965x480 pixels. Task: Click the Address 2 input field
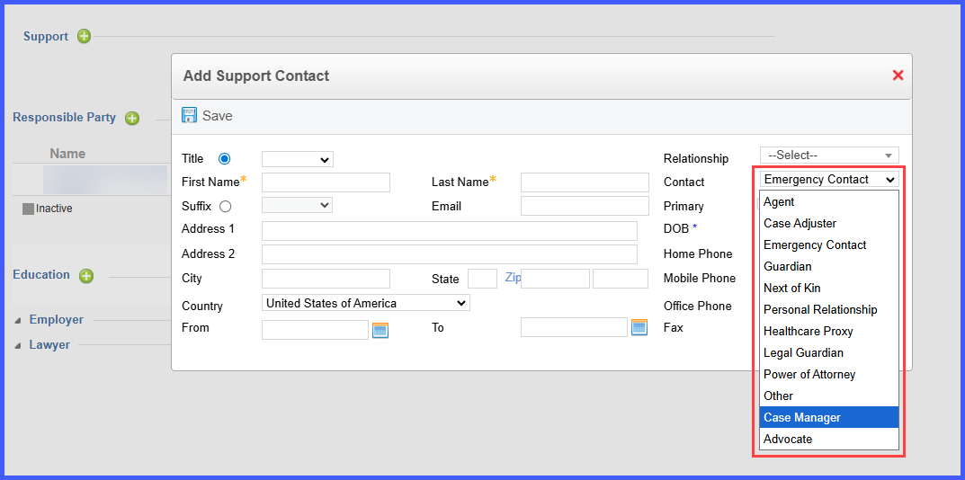pos(450,254)
